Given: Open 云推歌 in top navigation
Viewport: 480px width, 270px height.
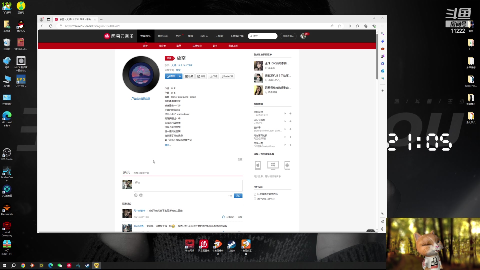Looking at the screenshot, I should point(219,36).
